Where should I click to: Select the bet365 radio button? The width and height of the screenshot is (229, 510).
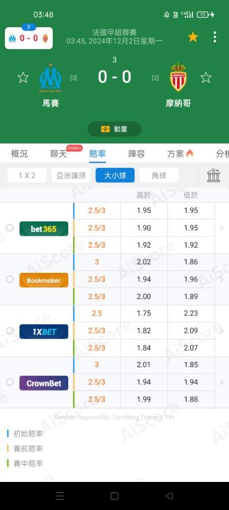(10, 228)
